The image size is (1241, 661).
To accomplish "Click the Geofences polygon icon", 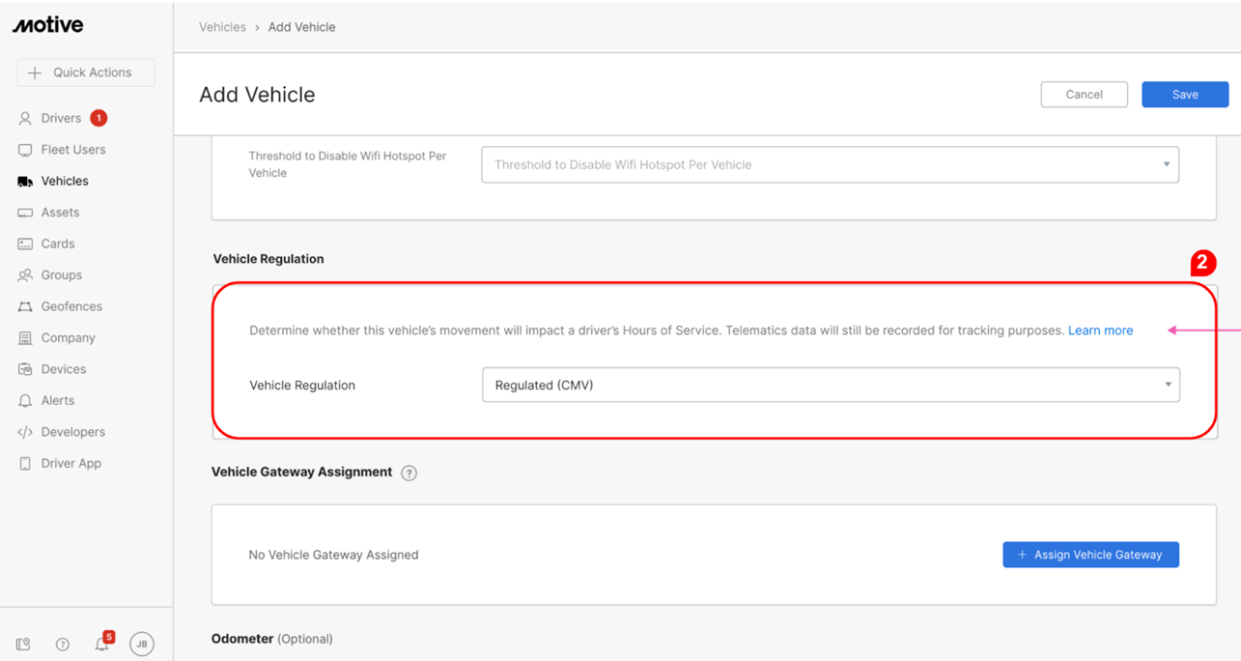I will pos(25,306).
